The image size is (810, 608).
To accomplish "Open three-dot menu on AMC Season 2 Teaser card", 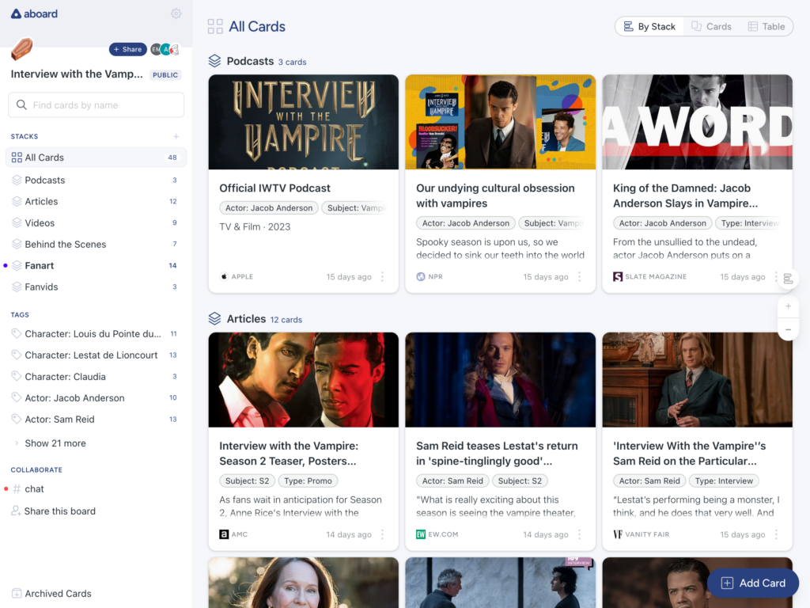I will pyautogui.click(x=382, y=534).
